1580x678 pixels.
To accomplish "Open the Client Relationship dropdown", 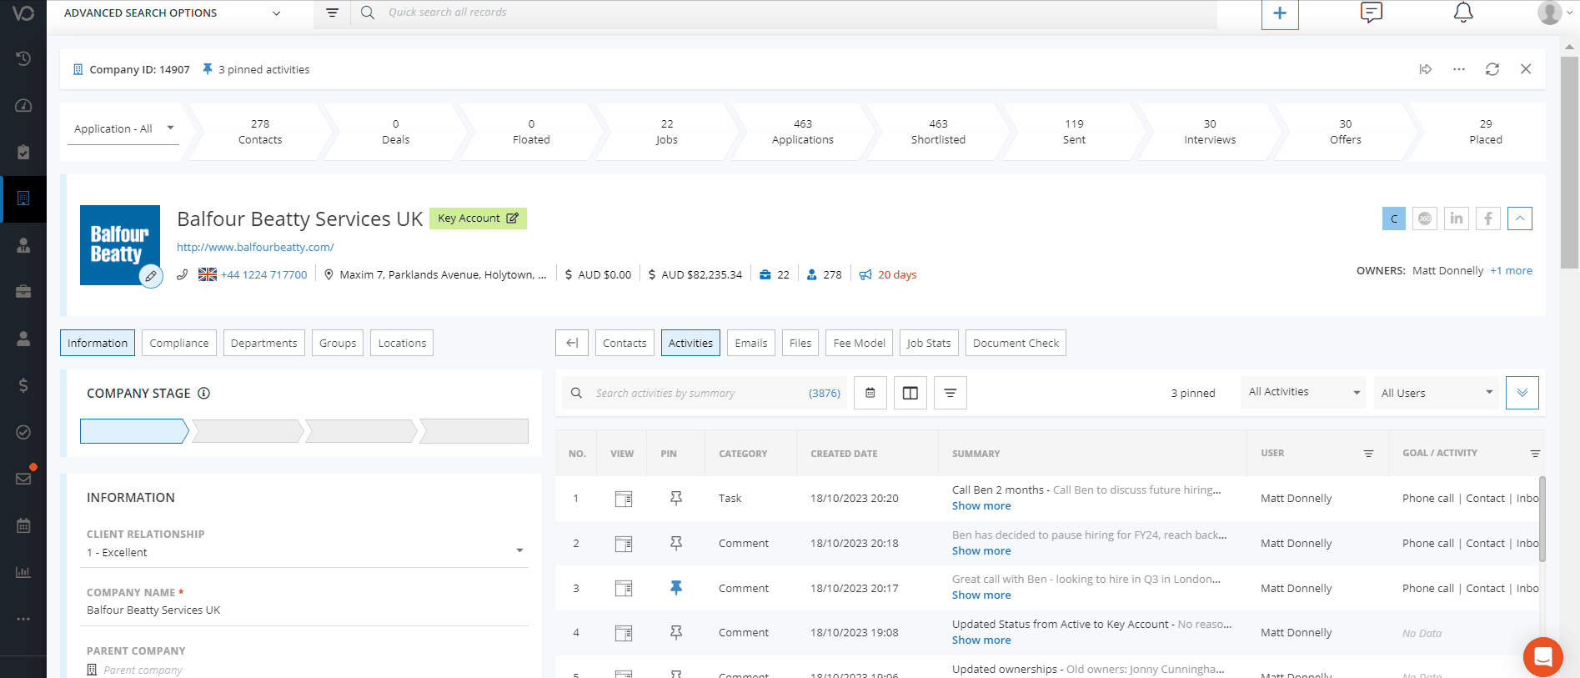I will [x=304, y=552].
